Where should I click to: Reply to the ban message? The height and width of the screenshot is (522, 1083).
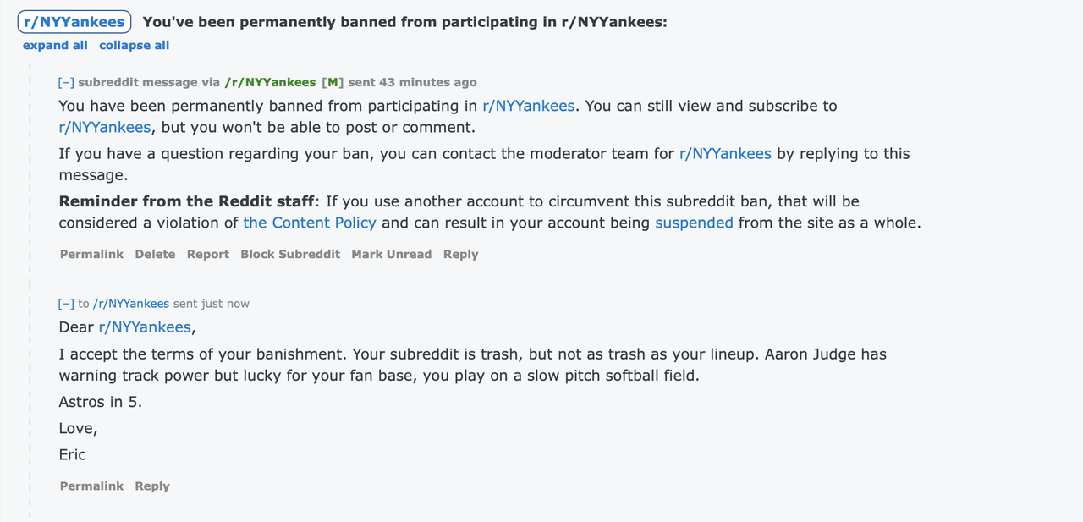coord(460,254)
